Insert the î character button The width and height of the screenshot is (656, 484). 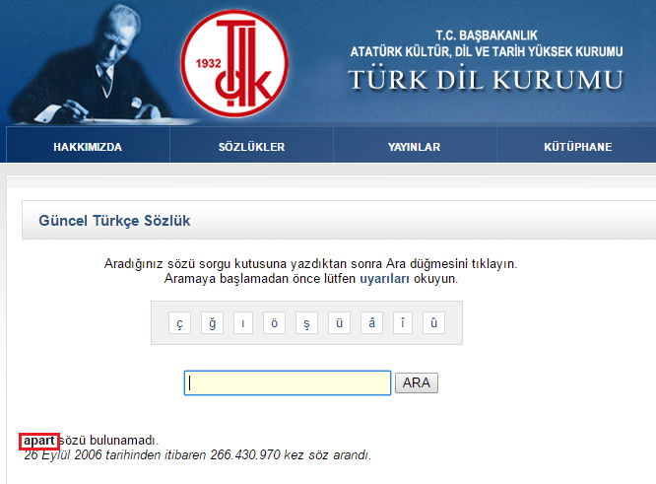[403, 322]
